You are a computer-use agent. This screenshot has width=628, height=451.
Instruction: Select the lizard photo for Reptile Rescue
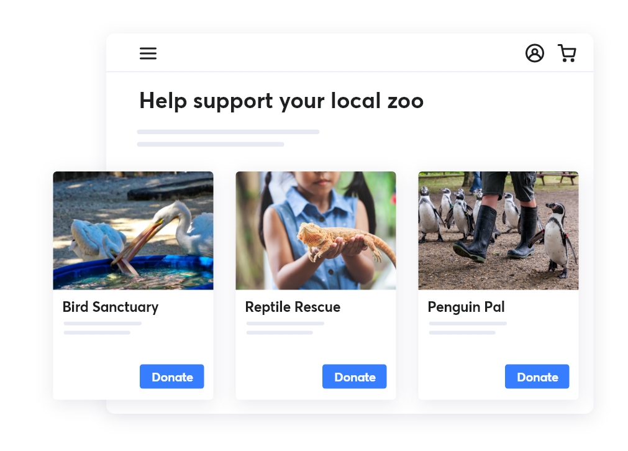pyautogui.click(x=316, y=230)
